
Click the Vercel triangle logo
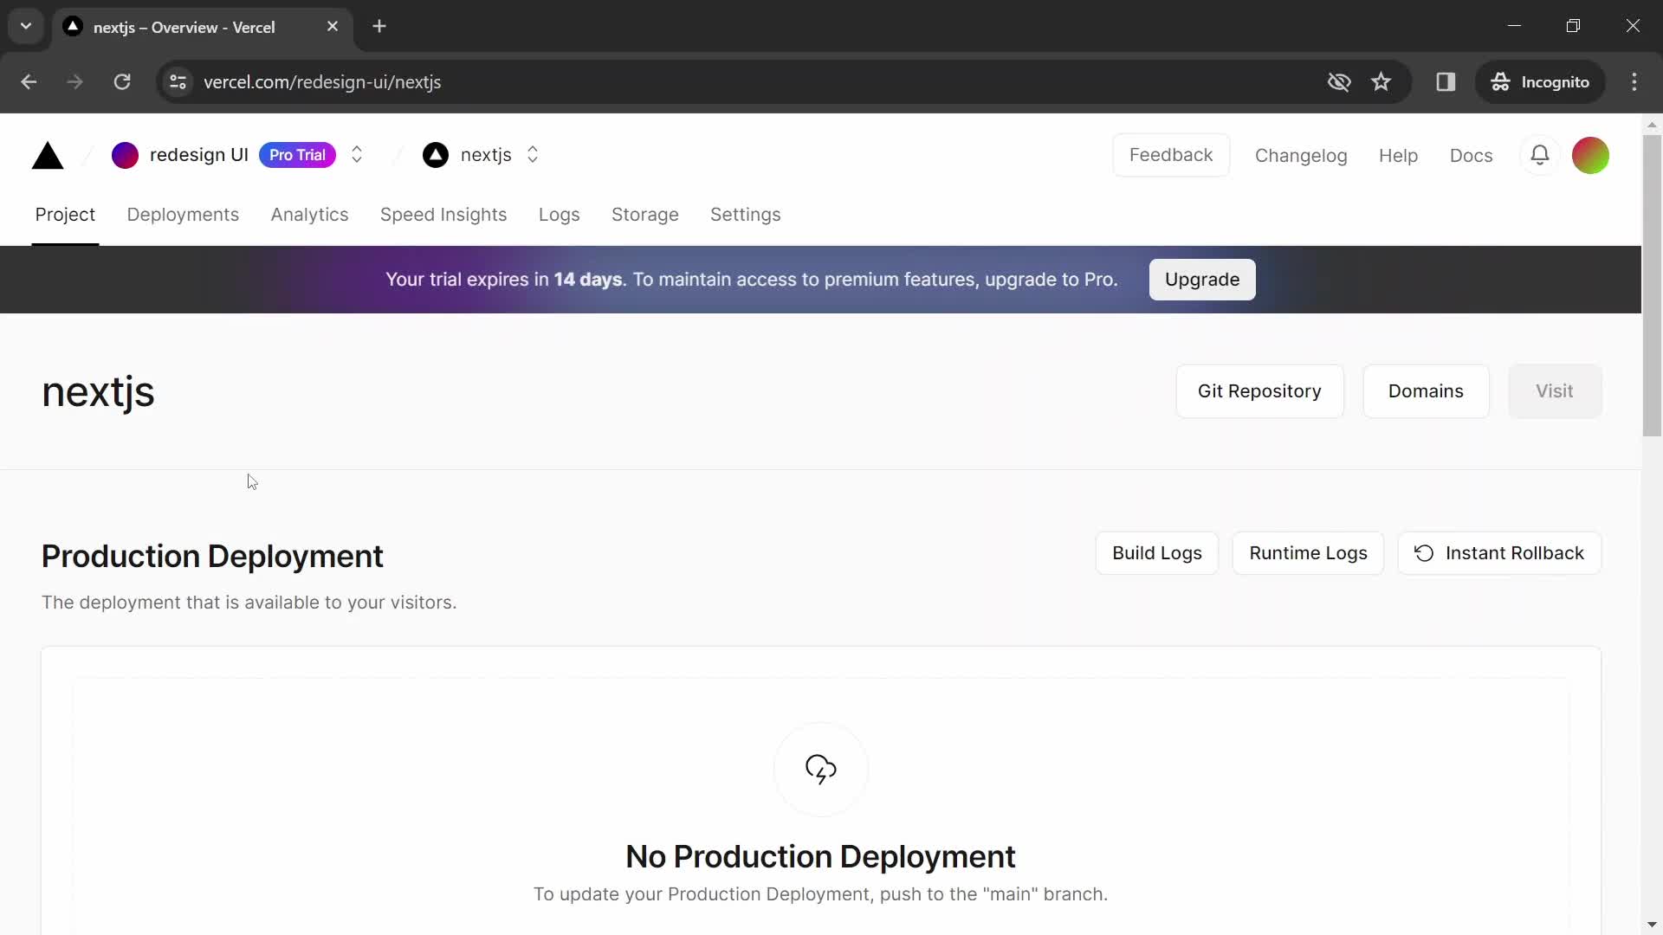click(x=48, y=156)
